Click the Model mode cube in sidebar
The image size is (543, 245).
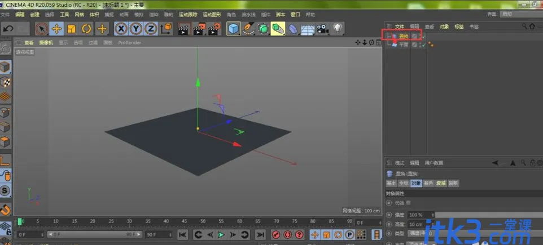tap(5, 66)
